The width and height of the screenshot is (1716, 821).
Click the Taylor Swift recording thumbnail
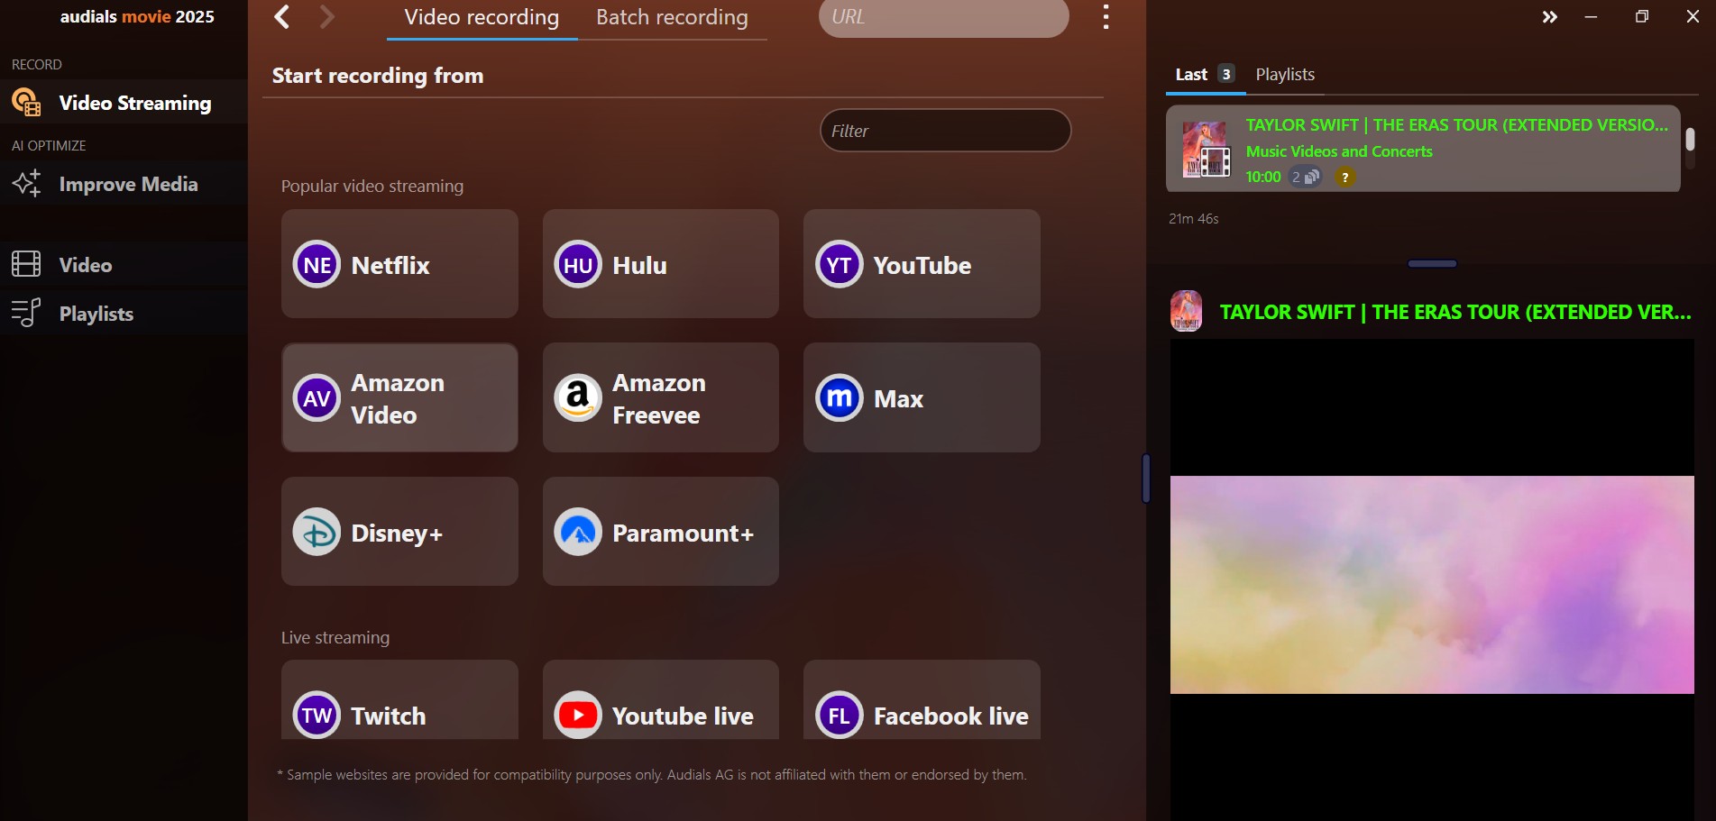[x=1207, y=150]
